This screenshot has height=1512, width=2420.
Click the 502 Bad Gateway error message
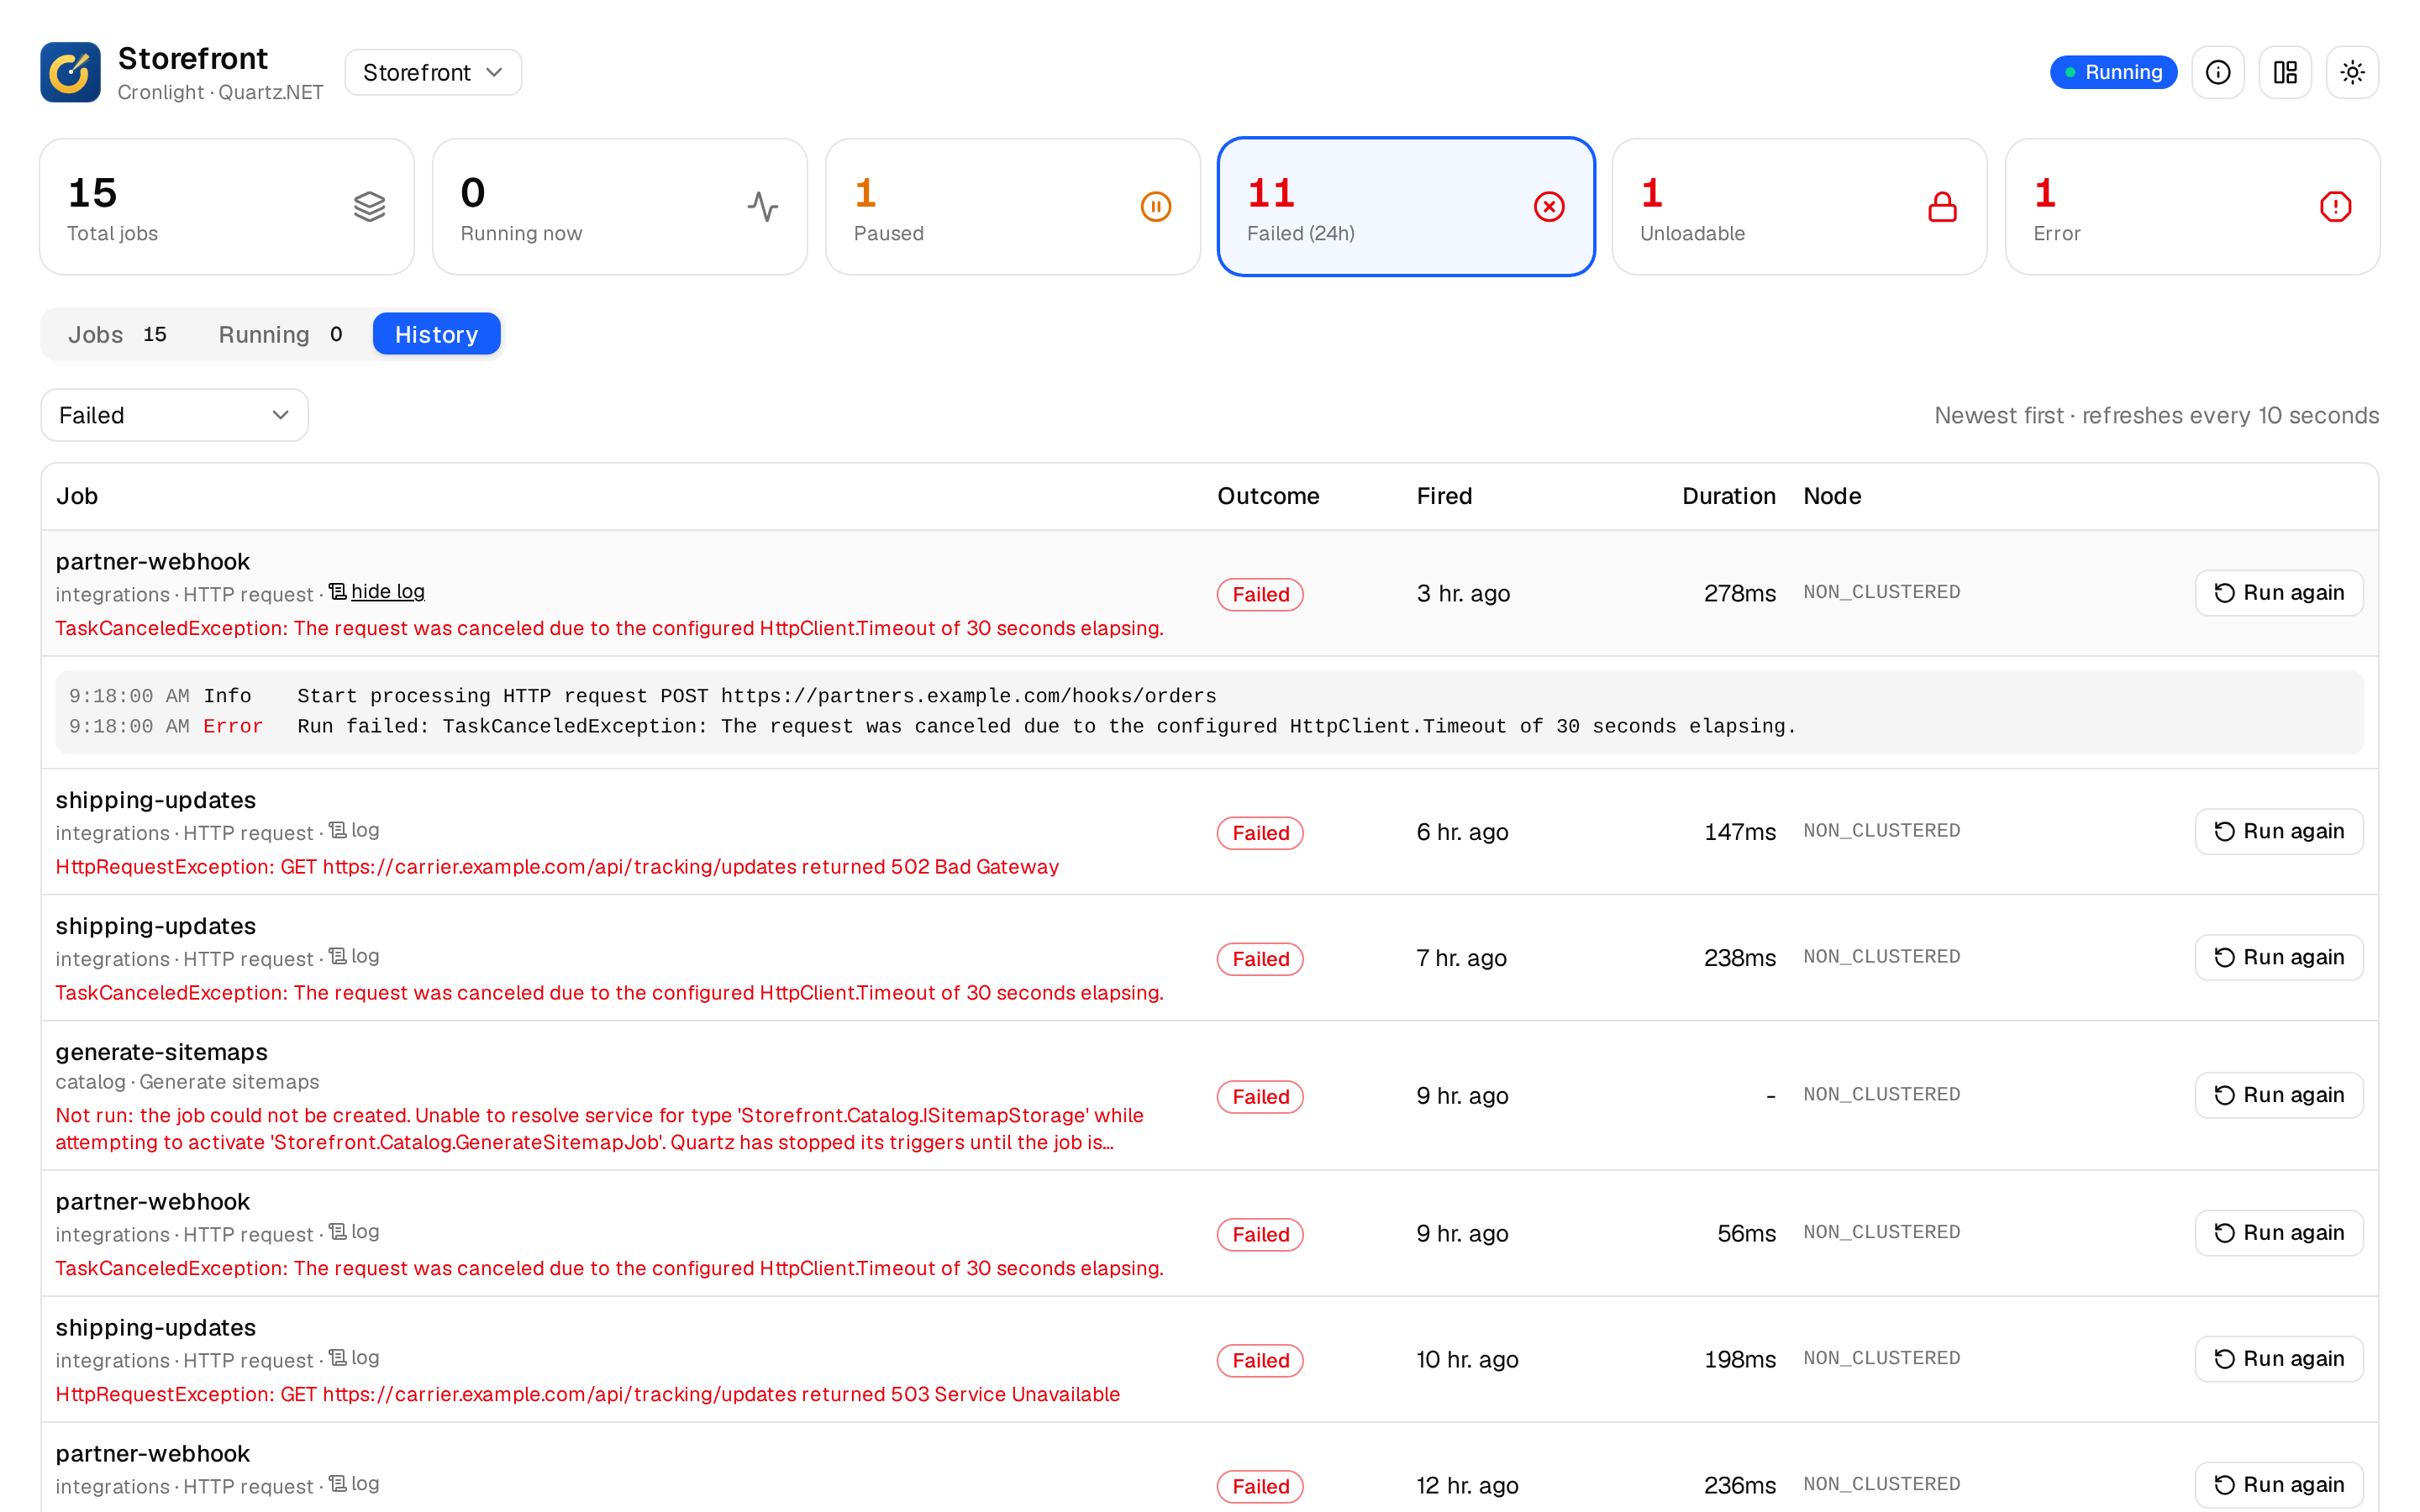(x=557, y=867)
